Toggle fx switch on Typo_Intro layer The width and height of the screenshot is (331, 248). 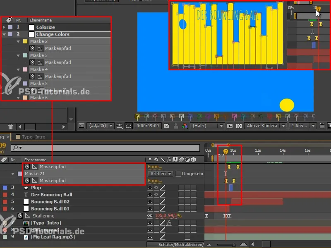169,223
